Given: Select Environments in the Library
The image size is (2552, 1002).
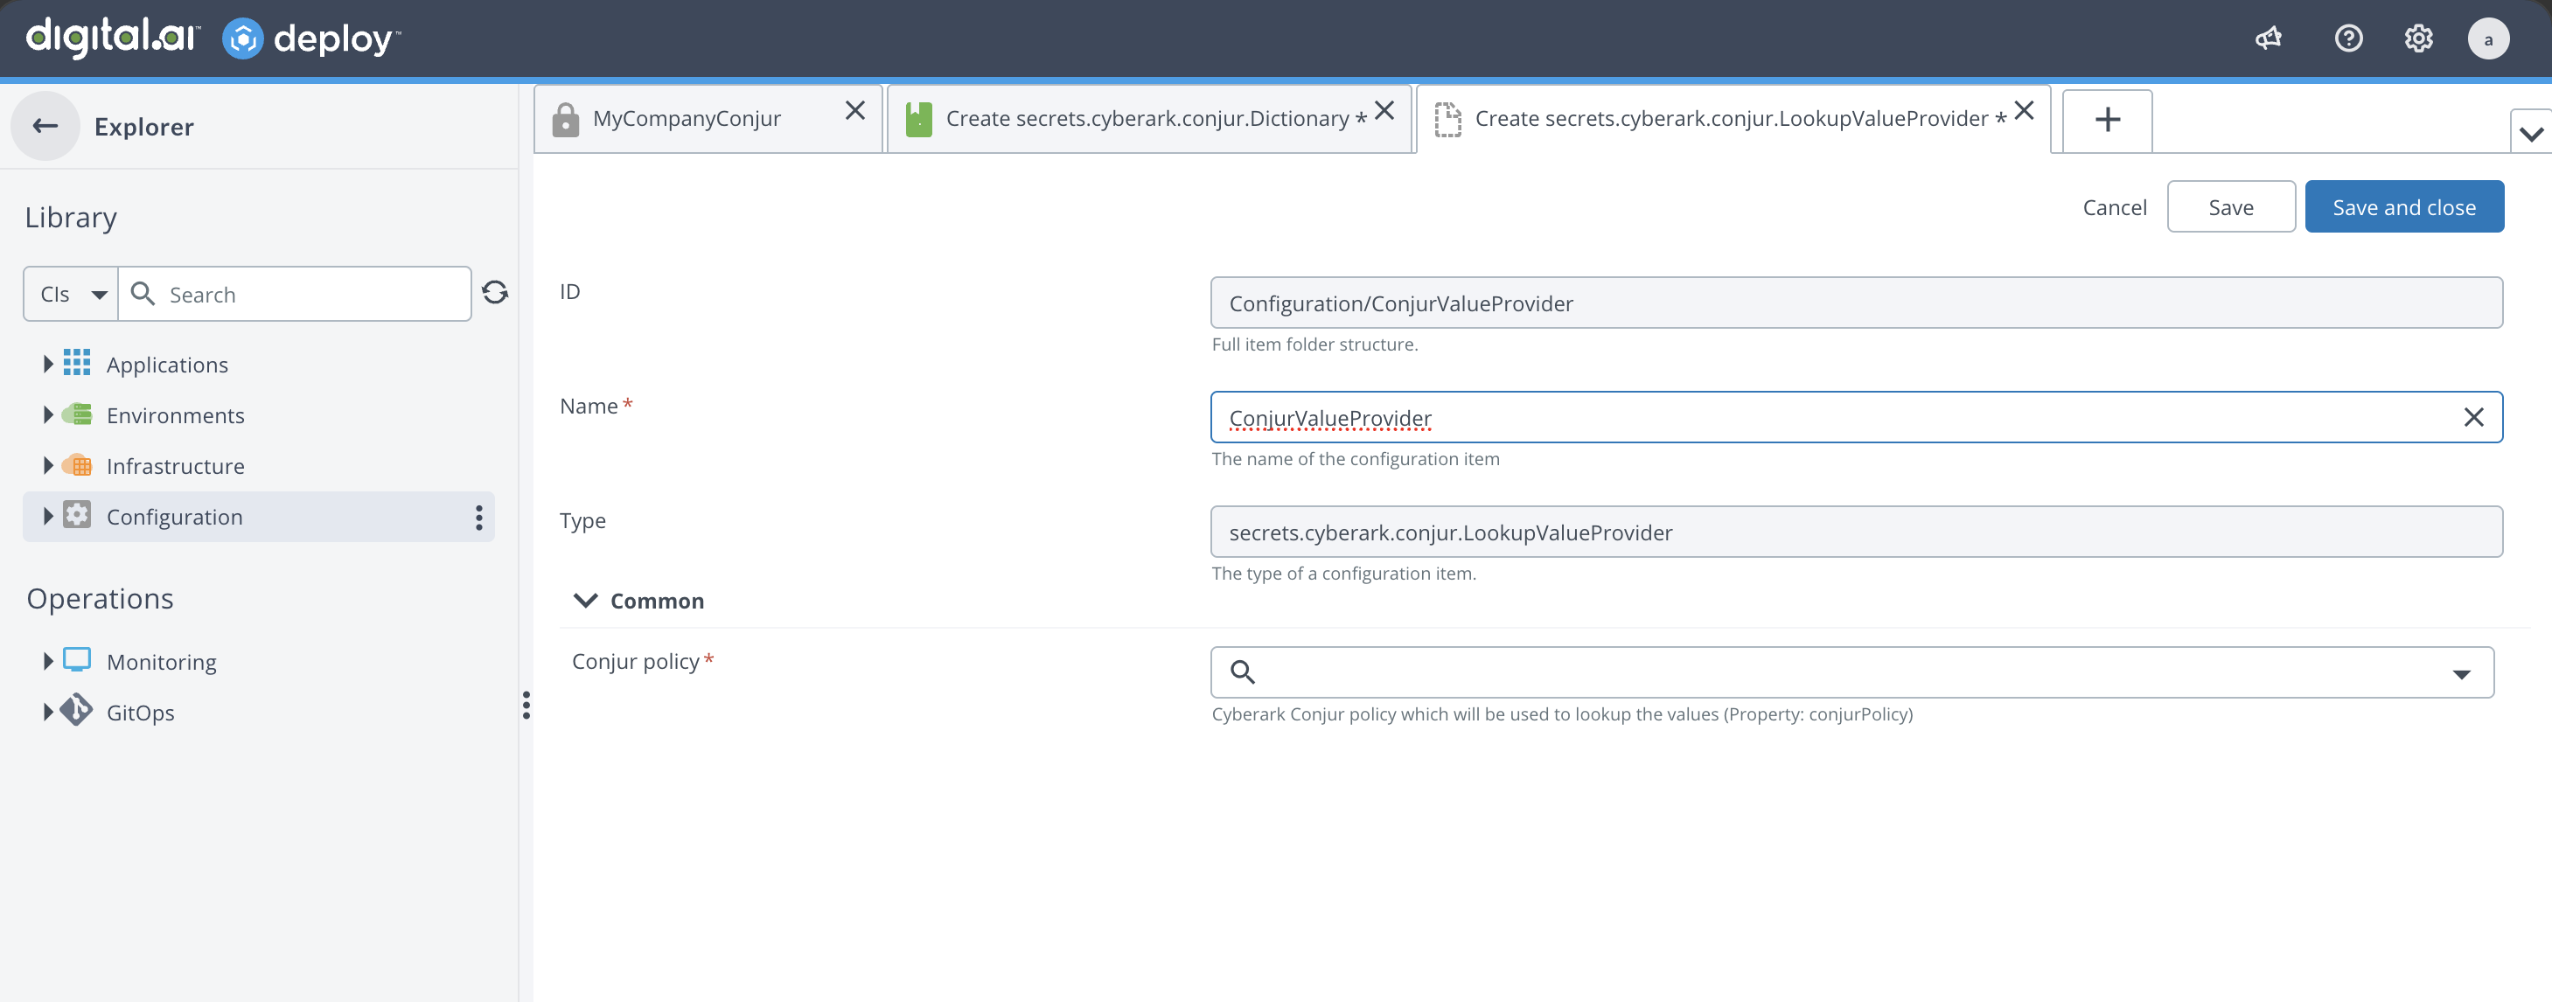Looking at the screenshot, I should pos(175,414).
